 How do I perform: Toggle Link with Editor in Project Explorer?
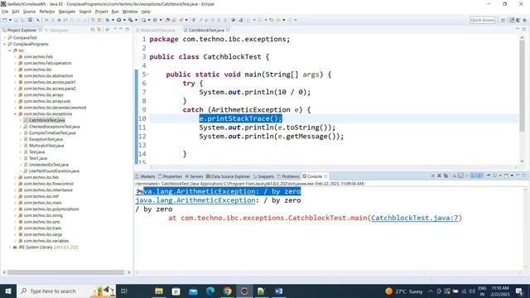[x=99, y=30]
